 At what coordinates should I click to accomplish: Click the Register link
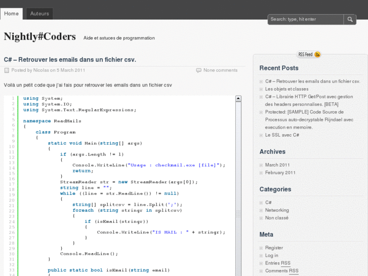point(274,248)
